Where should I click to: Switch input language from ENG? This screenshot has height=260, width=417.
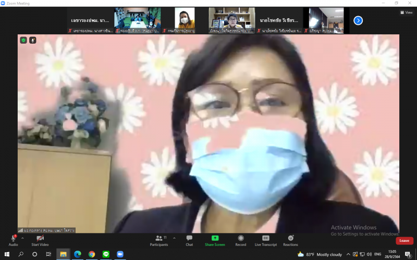tap(377, 254)
